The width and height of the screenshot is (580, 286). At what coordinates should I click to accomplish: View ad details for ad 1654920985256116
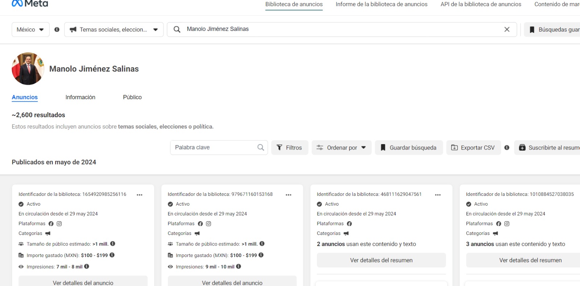(x=83, y=281)
